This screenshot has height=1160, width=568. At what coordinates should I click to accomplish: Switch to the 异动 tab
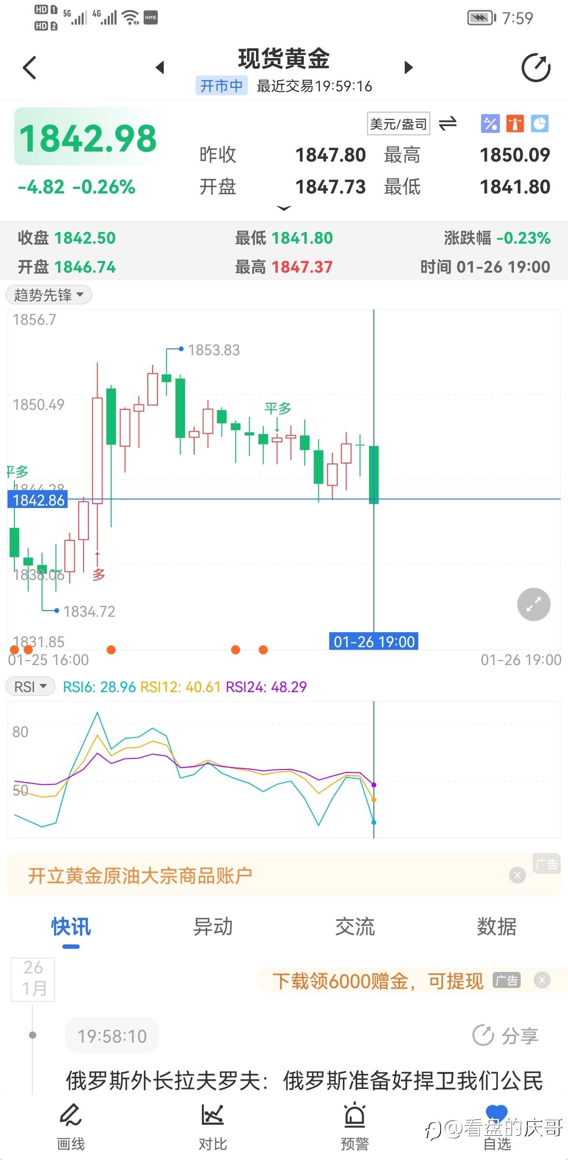(x=213, y=927)
